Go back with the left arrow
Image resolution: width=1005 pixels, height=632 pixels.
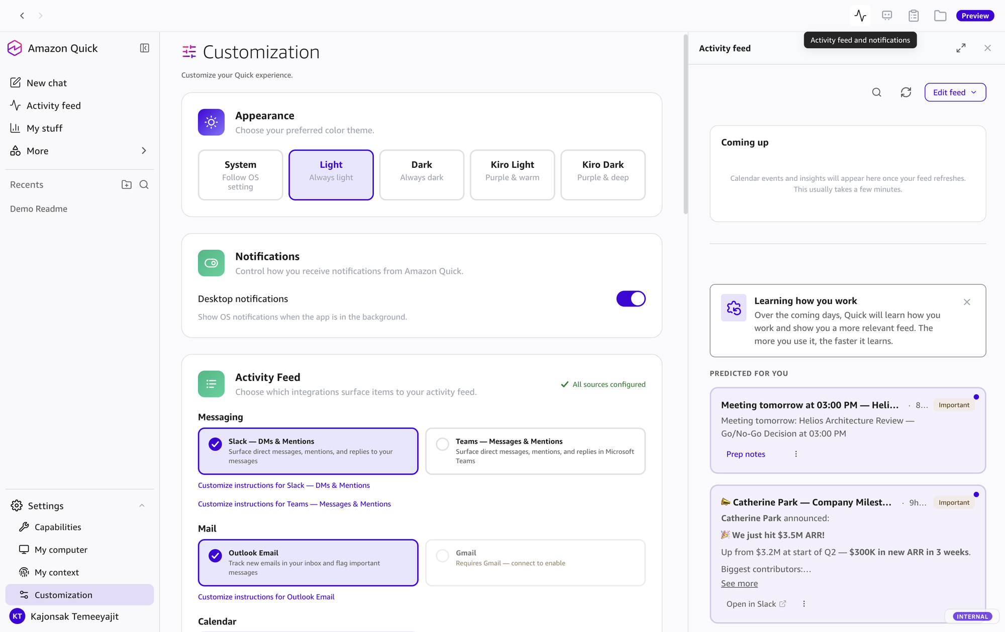(22, 16)
